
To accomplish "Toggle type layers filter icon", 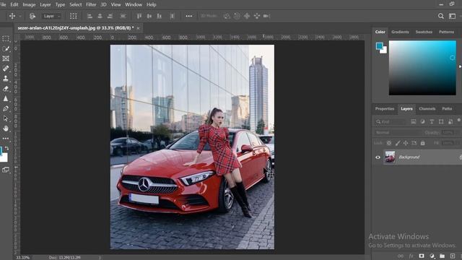I will tap(432, 122).
